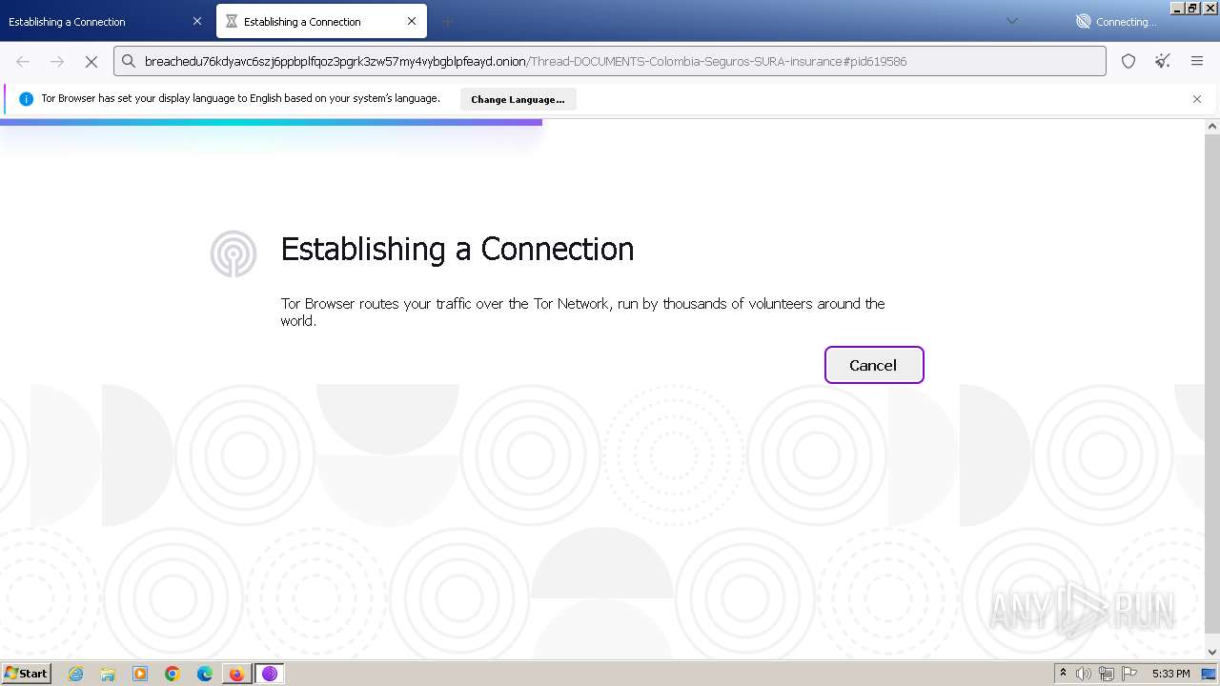
Task: Click the info icon in the language notification
Action: 26,99
